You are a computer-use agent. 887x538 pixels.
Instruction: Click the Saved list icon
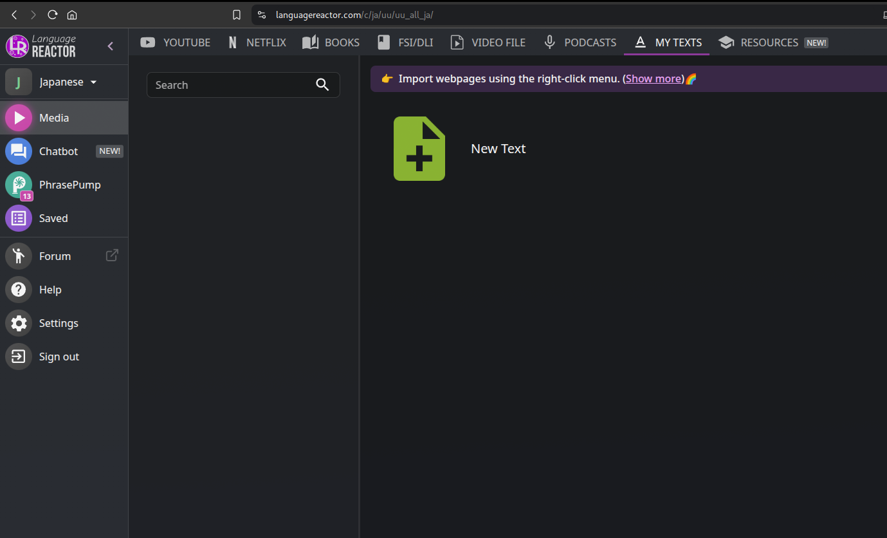19,218
